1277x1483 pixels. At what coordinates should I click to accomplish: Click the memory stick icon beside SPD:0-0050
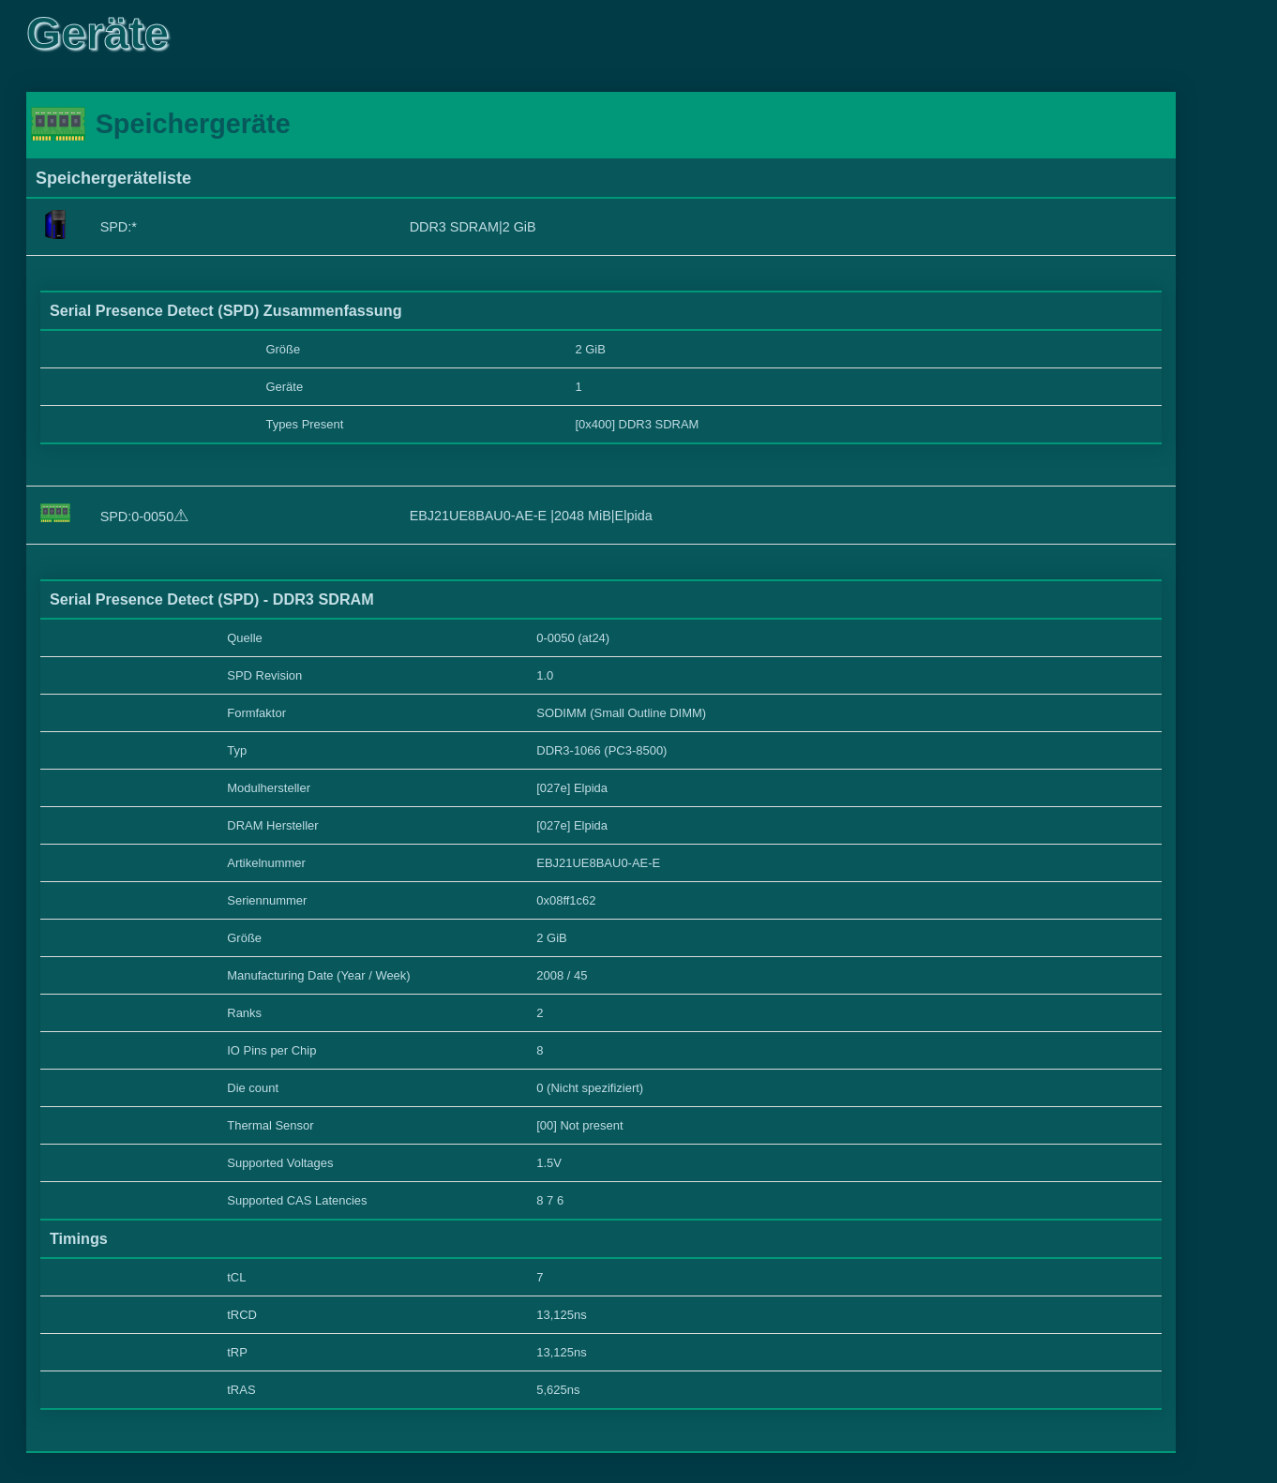[55, 513]
